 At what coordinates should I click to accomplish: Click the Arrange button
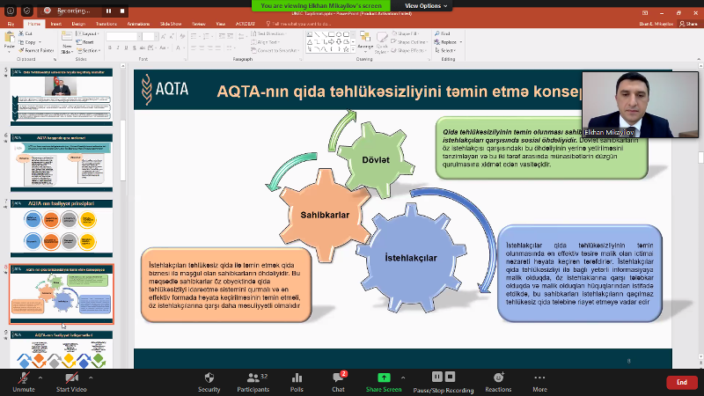(365, 41)
